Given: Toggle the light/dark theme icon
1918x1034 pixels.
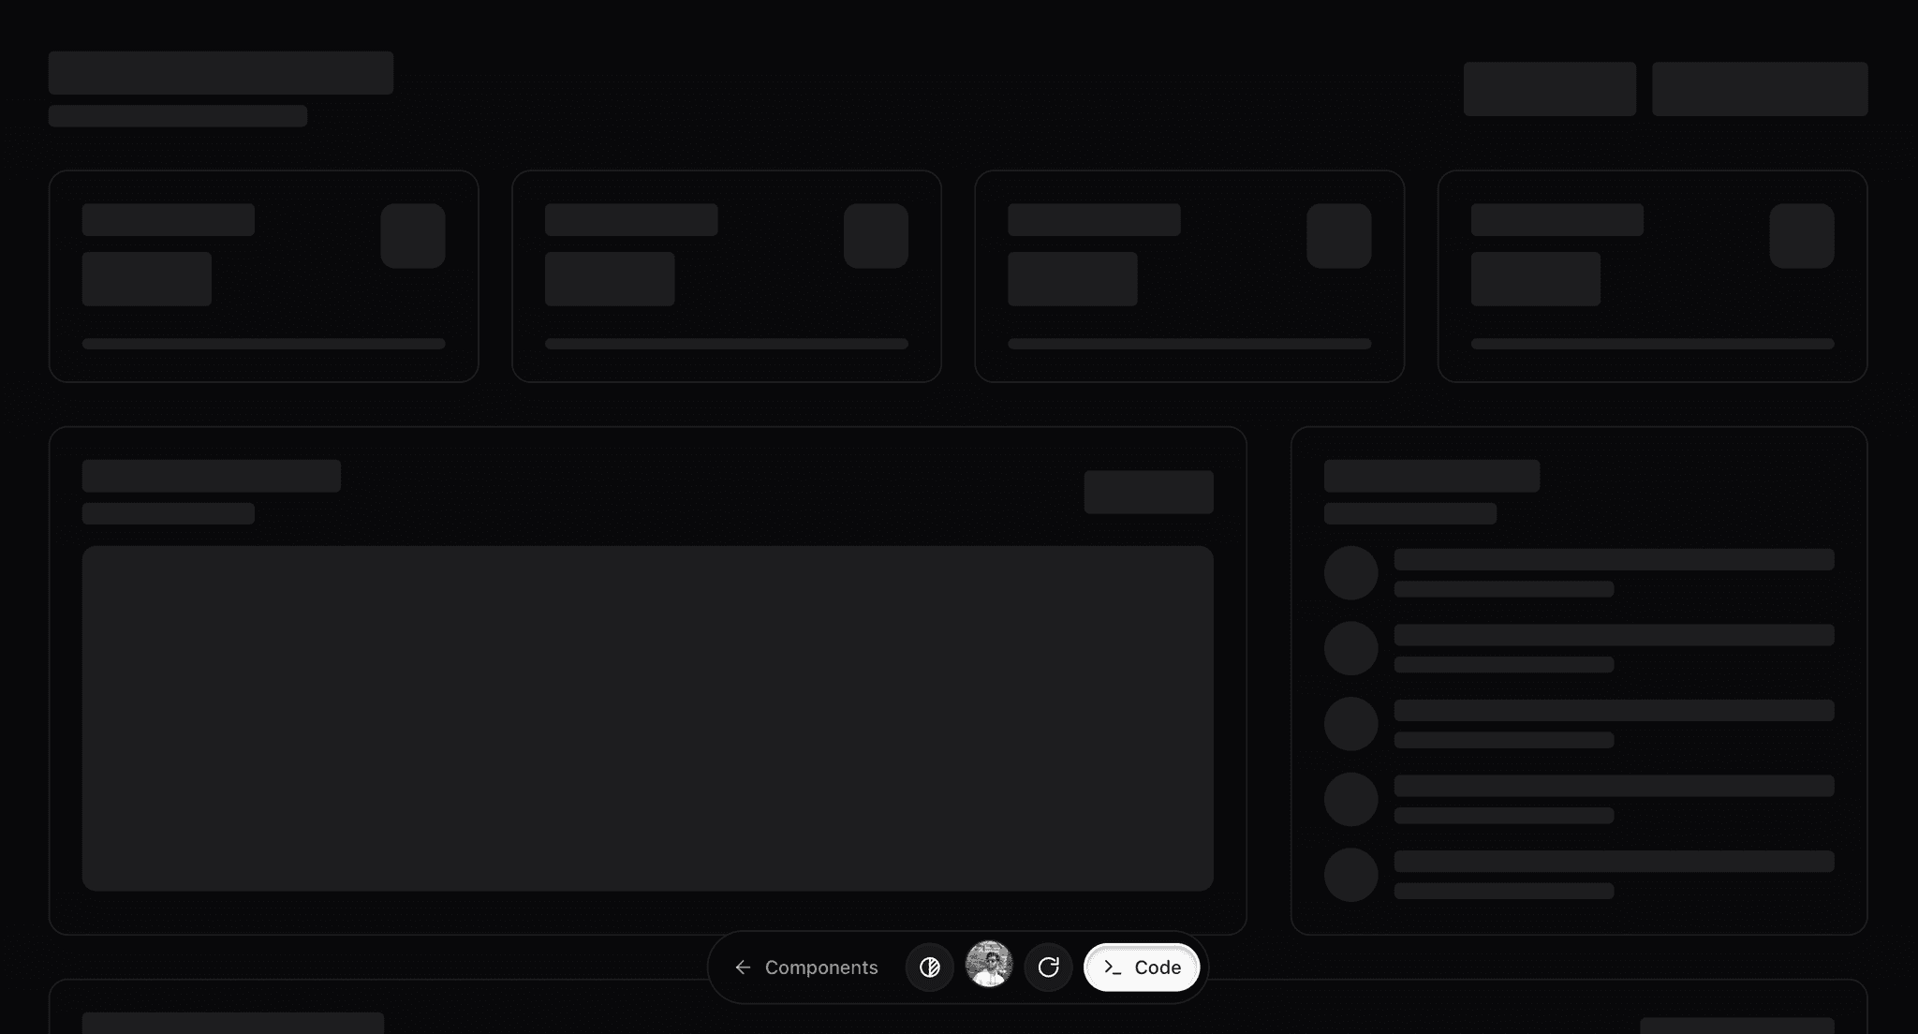Looking at the screenshot, I should coord(930,968).
